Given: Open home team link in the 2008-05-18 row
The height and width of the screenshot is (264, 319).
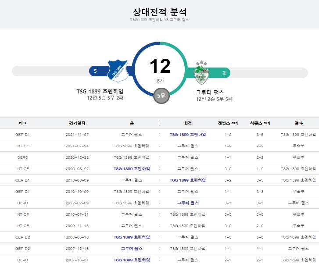Looking at the screenshot, I should click(132, 237).
